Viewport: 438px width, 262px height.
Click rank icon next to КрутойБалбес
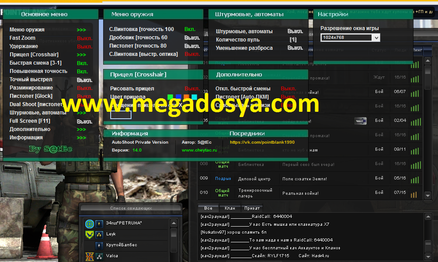[x=99, y=245]
